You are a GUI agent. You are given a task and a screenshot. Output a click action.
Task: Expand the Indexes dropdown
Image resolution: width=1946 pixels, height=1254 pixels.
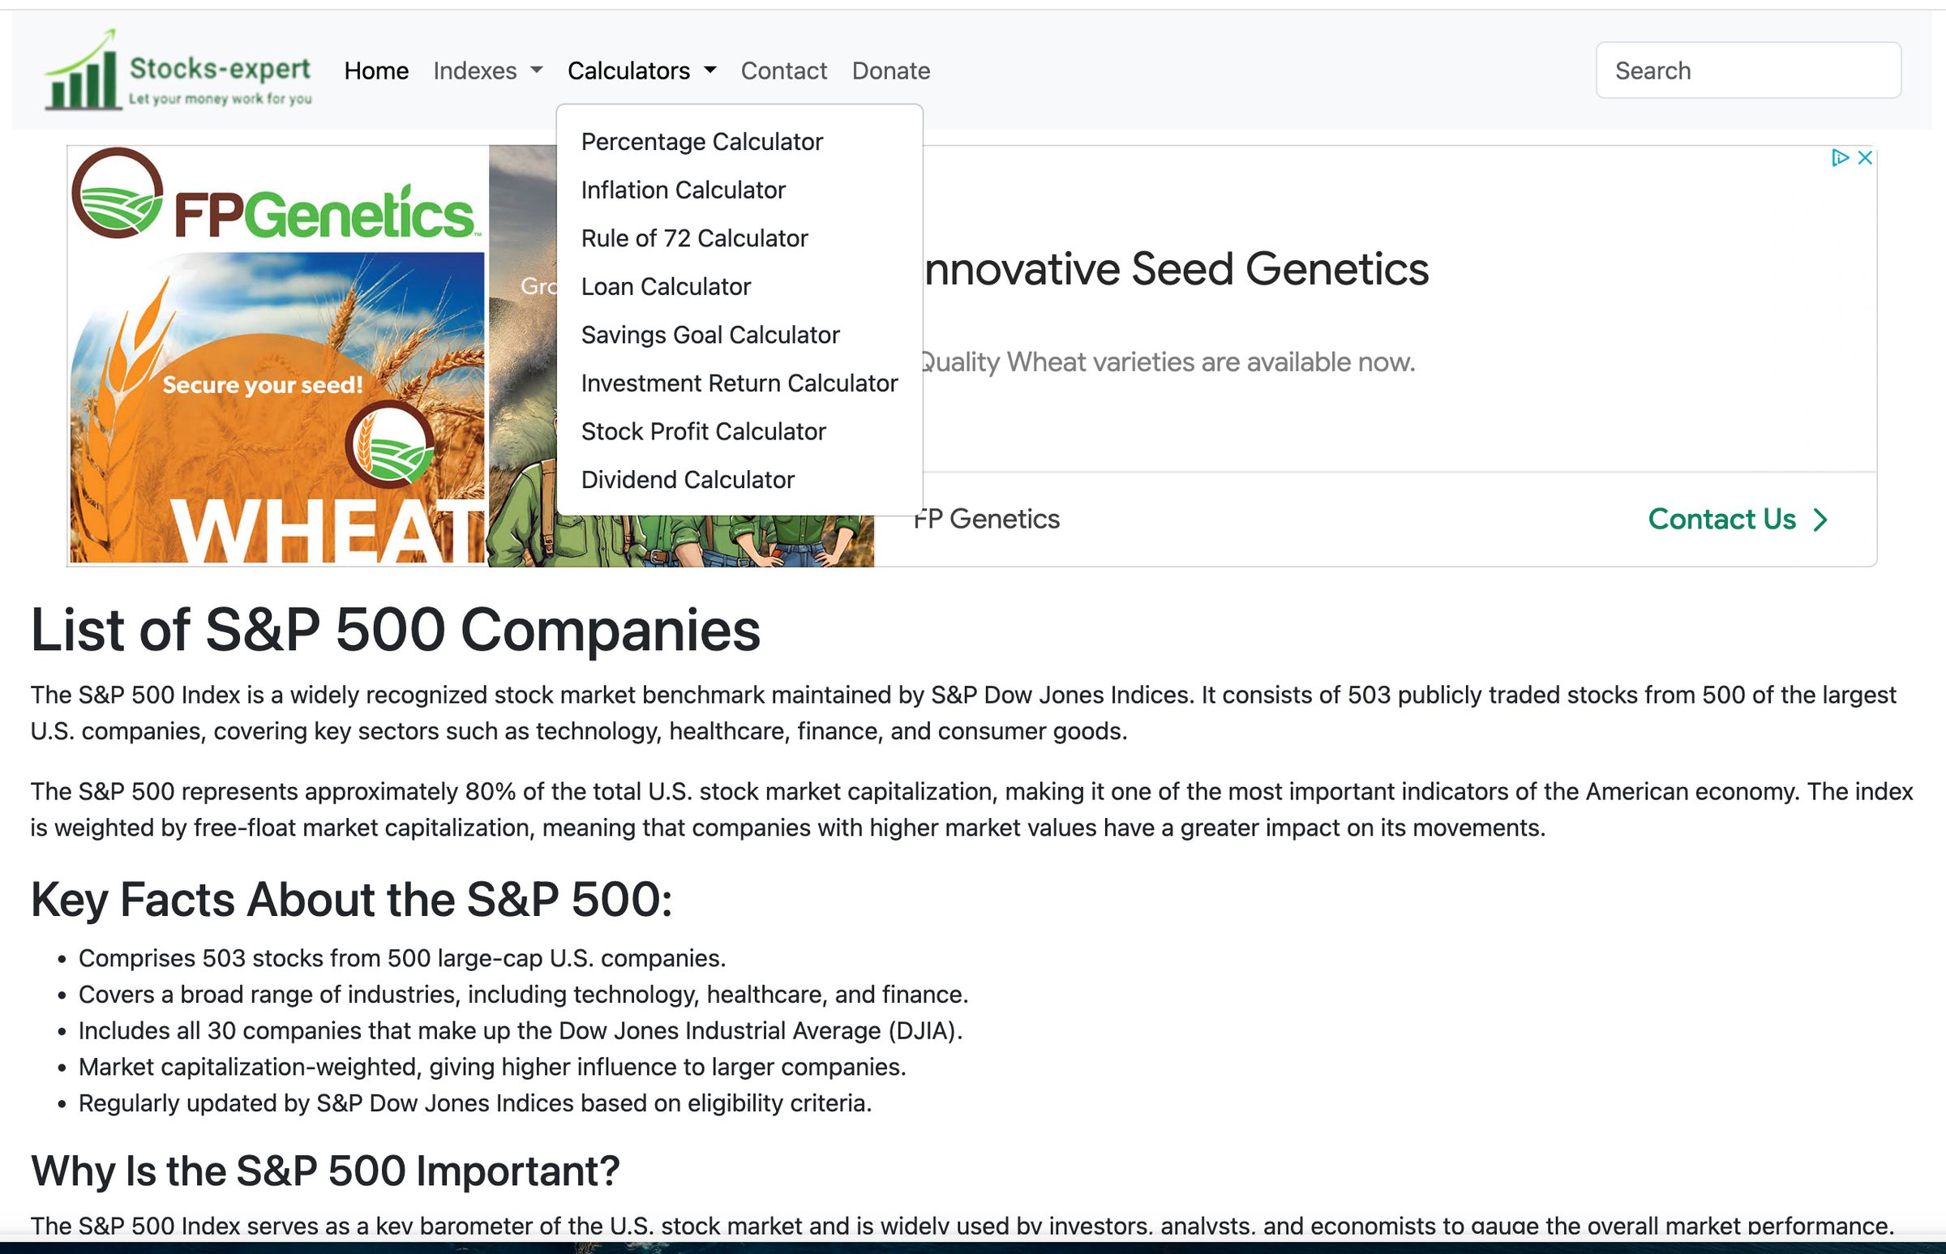click(x=487, y=71)
